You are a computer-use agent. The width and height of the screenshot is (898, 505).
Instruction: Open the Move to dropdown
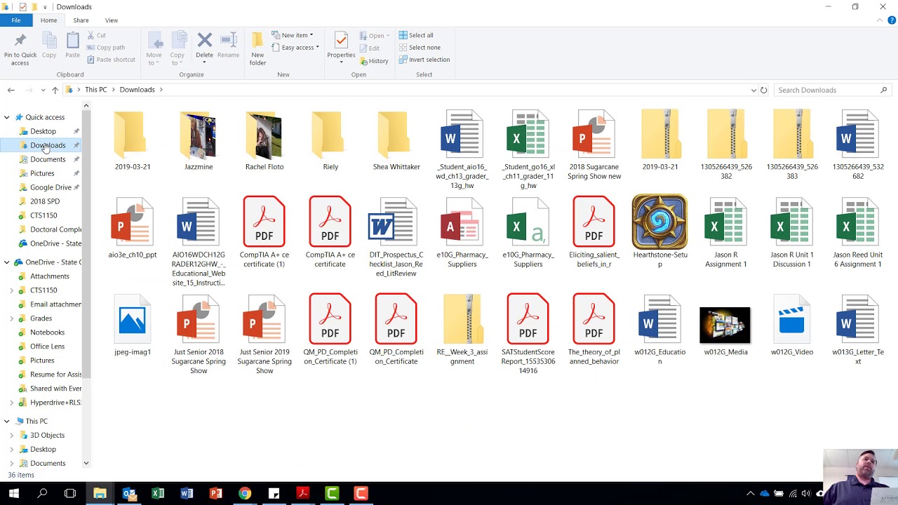pos(154,49)
